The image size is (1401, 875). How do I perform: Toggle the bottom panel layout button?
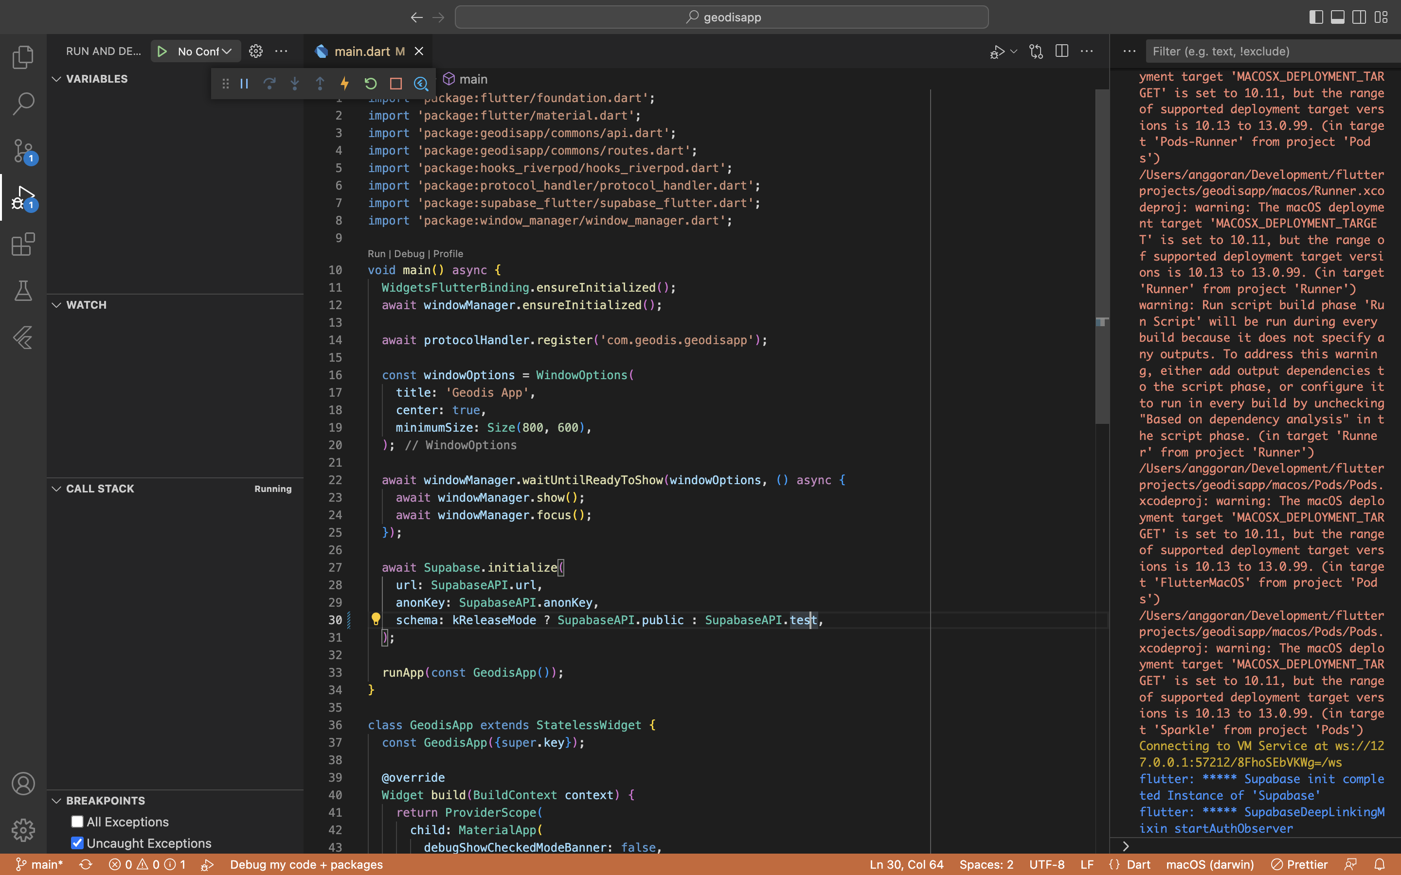1338,17
